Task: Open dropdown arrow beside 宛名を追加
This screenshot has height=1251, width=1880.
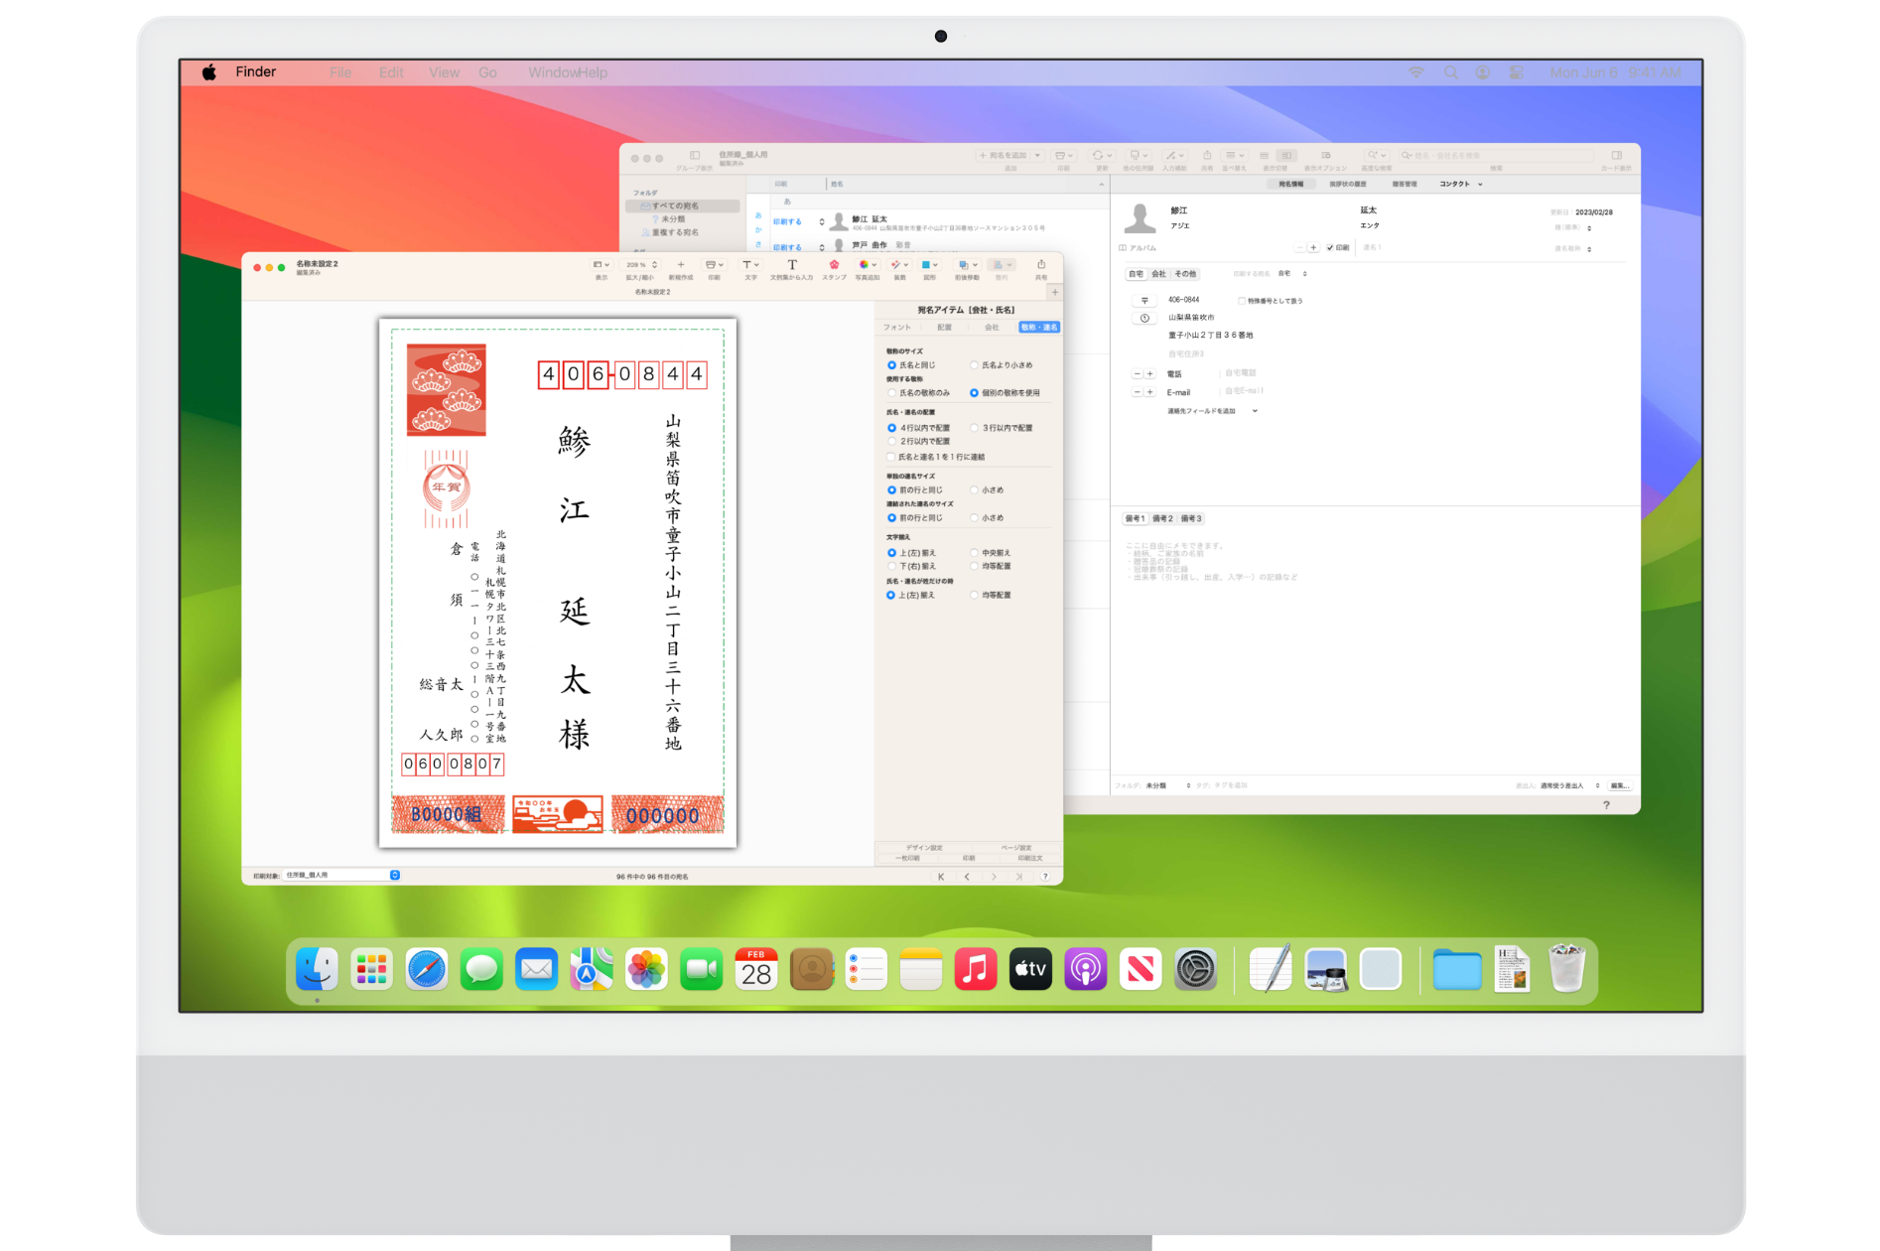Action: pos(1037,156)
